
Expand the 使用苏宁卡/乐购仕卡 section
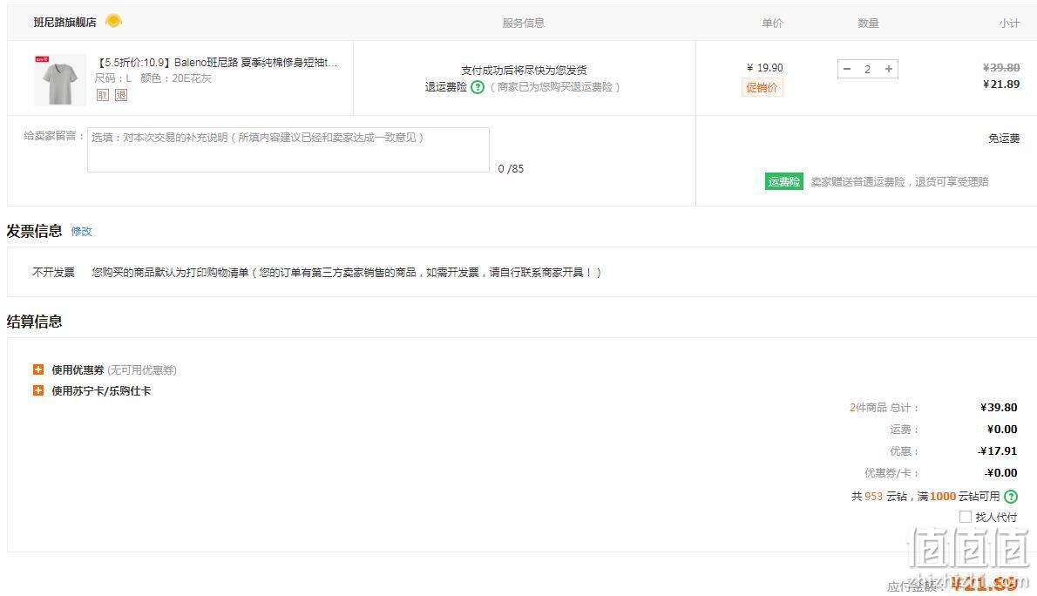tap(38, 391)
